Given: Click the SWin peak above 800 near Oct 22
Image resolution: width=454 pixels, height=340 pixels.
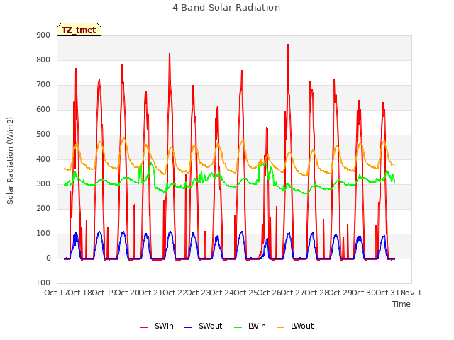Looking at the screenshot, I should click(170, 54).
